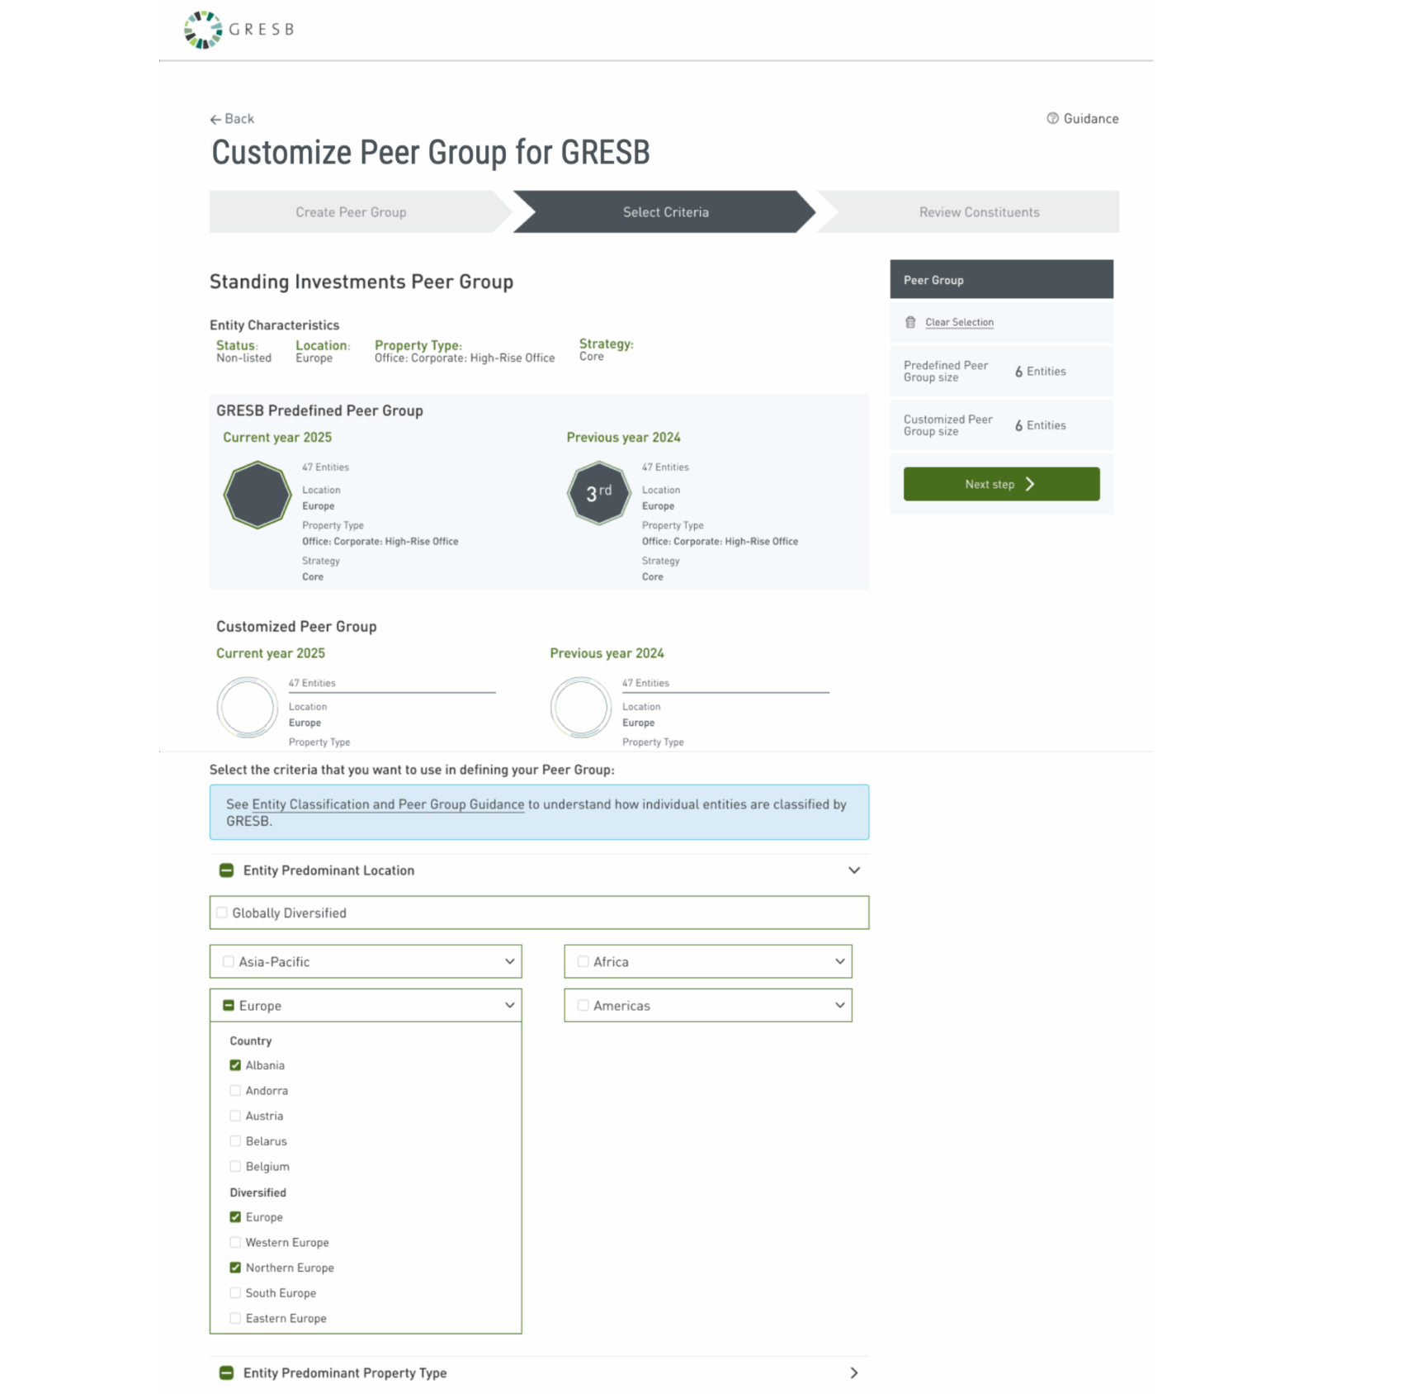Click minus icon beside Entity Predominant Property Type
This screenshot has height=1394, width=1403.
(x=226, y=1373)
